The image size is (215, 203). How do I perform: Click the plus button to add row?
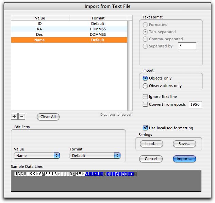(x=14, y=117)
